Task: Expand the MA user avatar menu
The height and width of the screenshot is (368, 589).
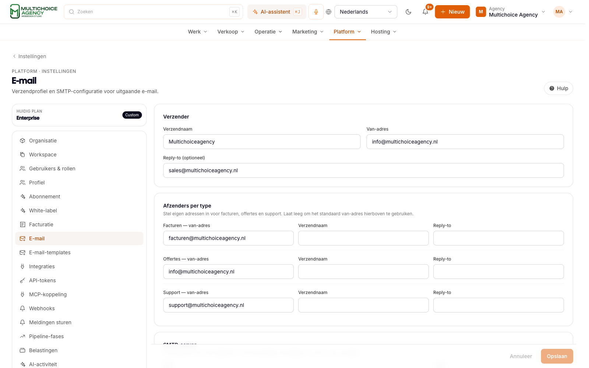Action: tap(563, 12)
